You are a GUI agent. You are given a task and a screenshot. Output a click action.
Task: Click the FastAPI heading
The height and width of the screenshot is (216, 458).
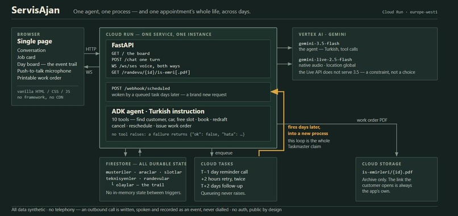pyautogui.click(x=123, y=45)
